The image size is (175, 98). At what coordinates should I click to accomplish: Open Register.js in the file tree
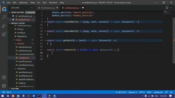(22, 36)
